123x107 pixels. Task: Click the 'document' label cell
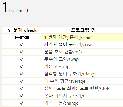(x=22, y=37)
